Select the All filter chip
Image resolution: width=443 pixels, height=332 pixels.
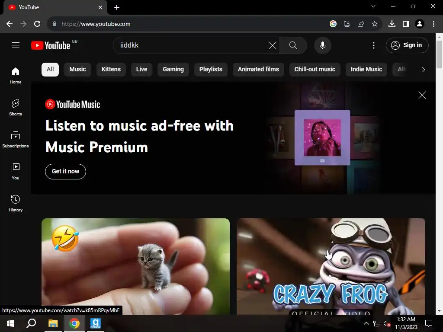(50, 70)
